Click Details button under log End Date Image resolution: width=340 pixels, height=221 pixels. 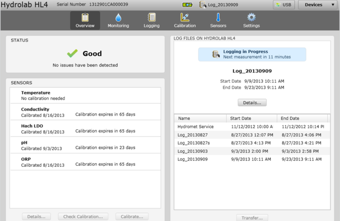[x=252, y=103]
